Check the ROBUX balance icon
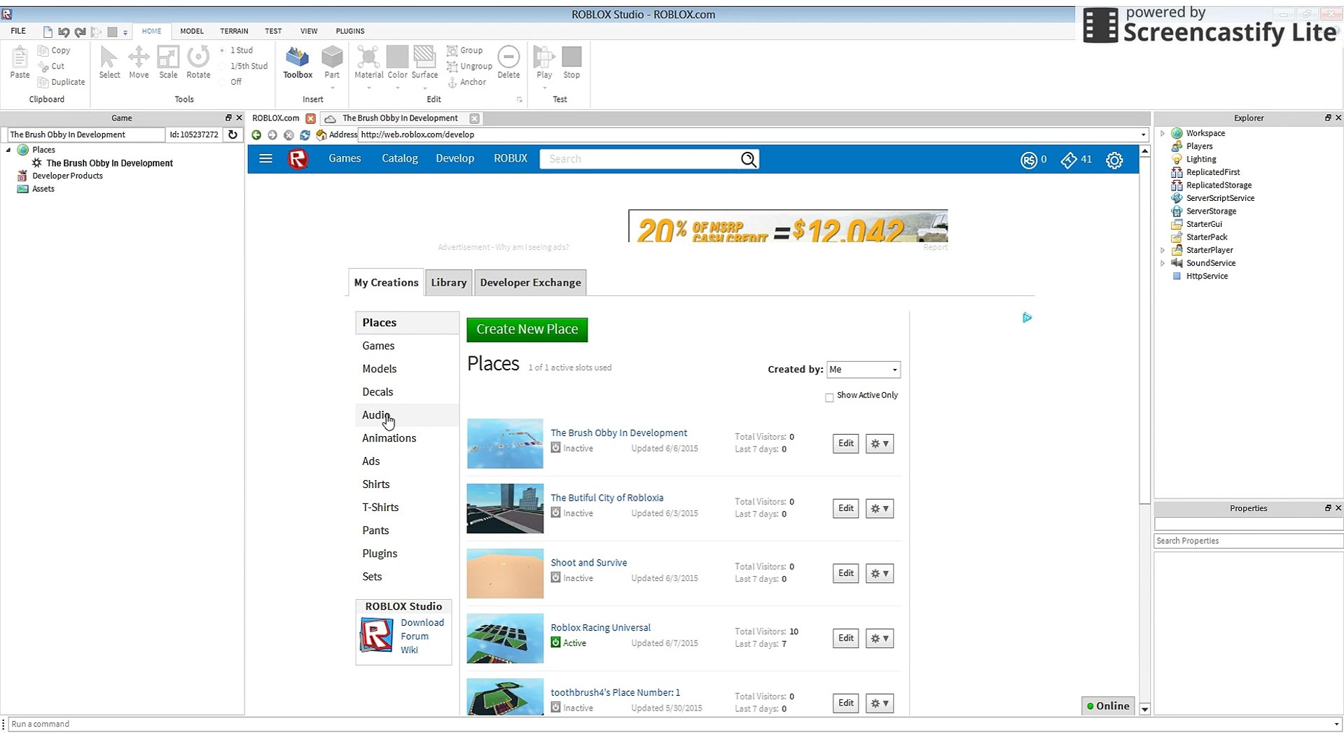This screenshot has width=1344, height=756. (1028, 160)
